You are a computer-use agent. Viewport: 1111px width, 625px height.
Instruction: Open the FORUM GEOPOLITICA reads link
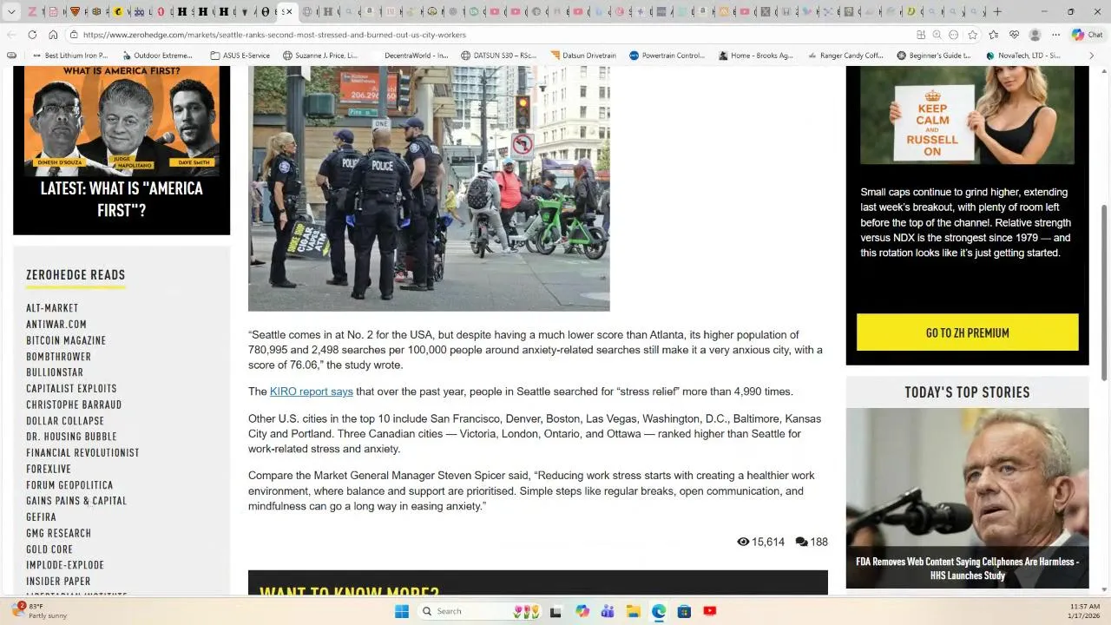pyautogui.click(x=69, y=485)
